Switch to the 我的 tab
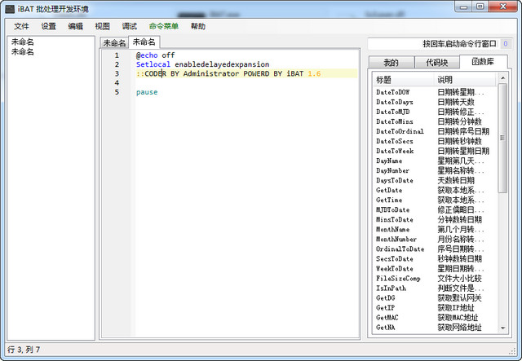This screenshot has width=522, height=361. (391, 62)
